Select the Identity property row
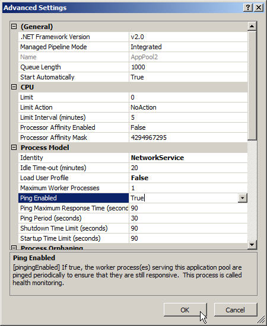Image resolution: width=267 pixels, height=326 pixels. 133,158
